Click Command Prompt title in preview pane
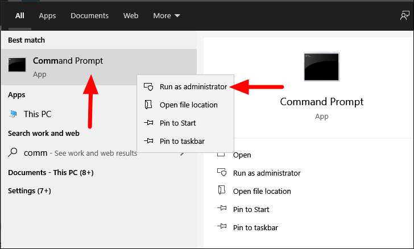The width and height of the screenshot is (414, 249). click(x=322, y=102)
